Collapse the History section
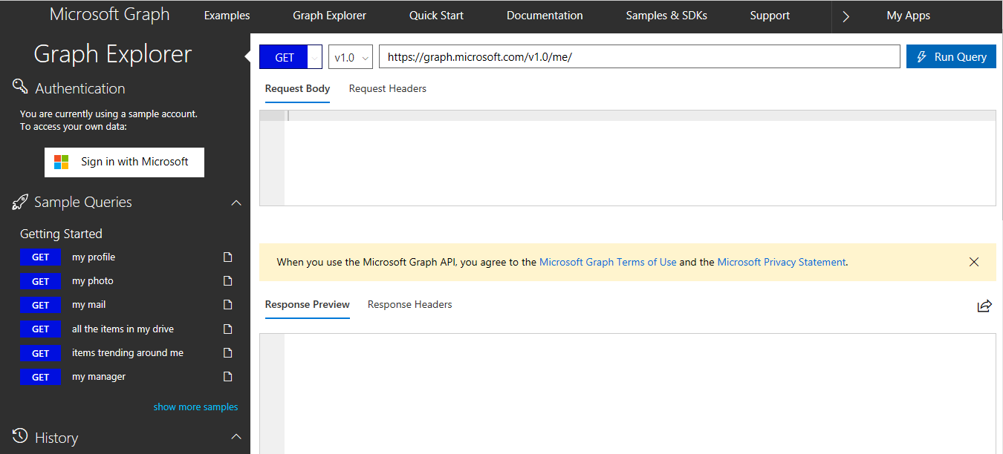This screenshot has height=454, width=1003. (x=236, y=437)
